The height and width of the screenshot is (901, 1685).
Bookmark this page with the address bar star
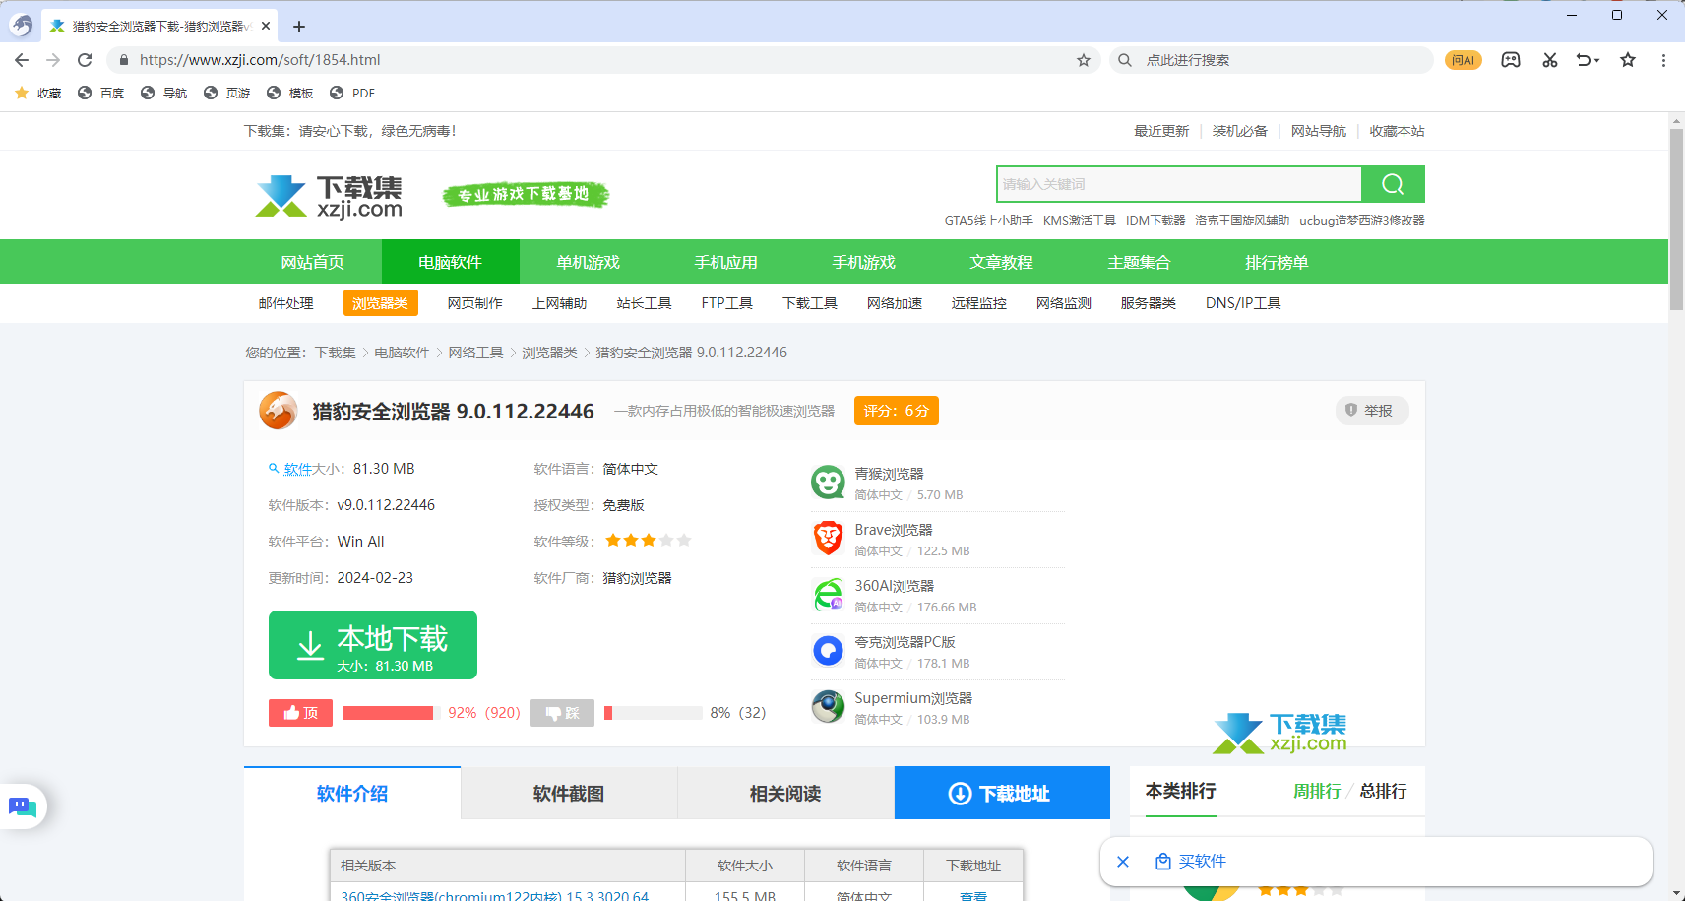(x=1084, y=60)
